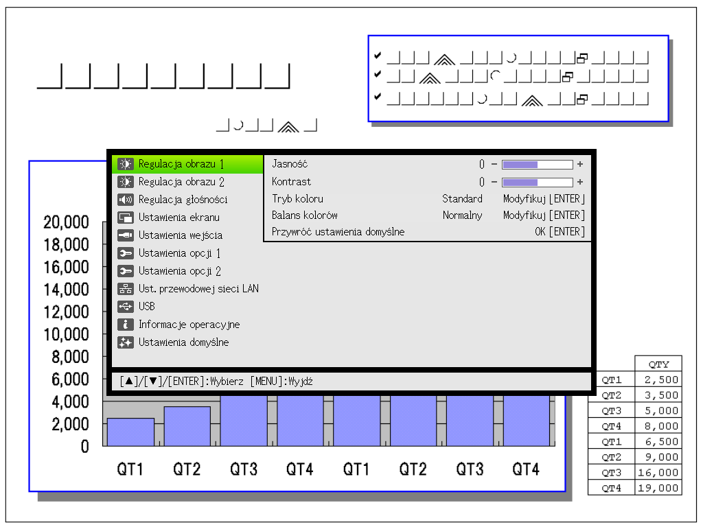Click the first QT2 chart bar
The image size is (703, 527).
pyautogui.click(x=187, y=426)
